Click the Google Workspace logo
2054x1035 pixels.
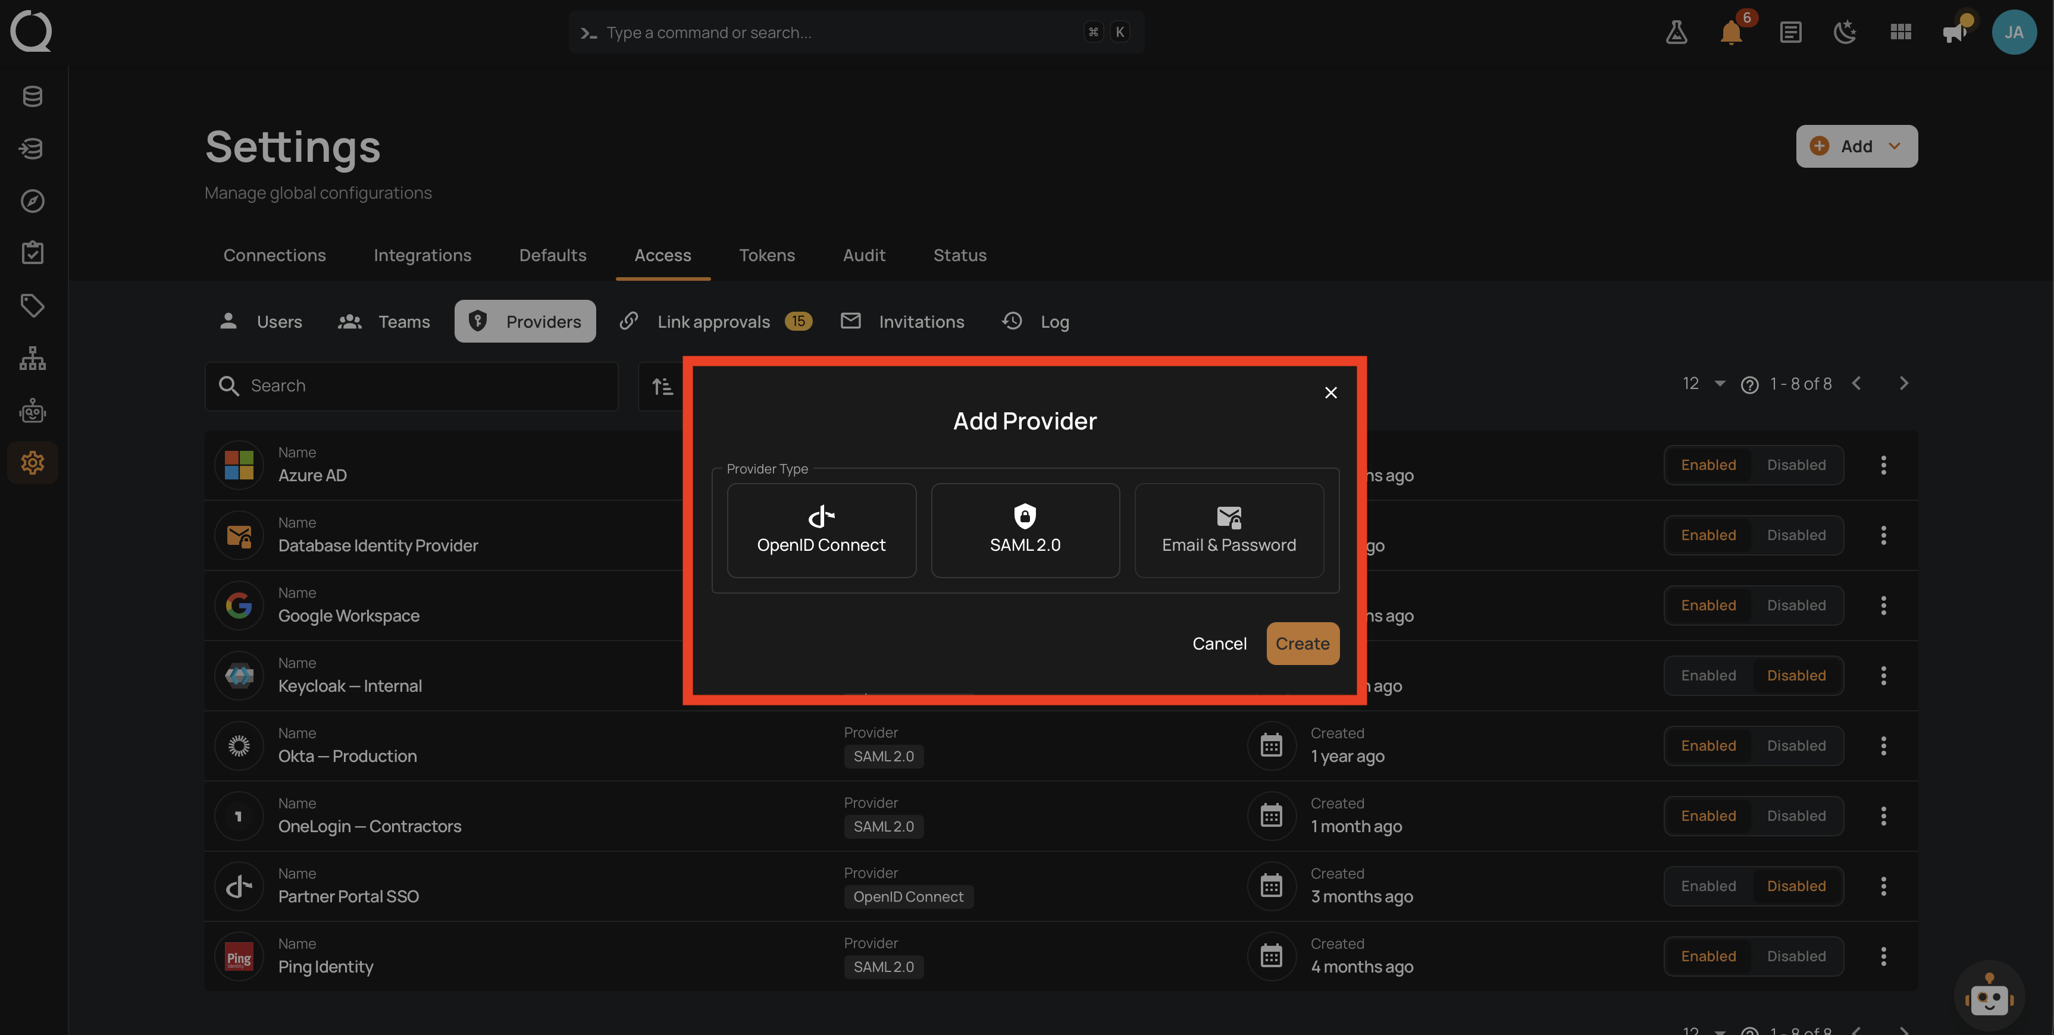(239, 605)
